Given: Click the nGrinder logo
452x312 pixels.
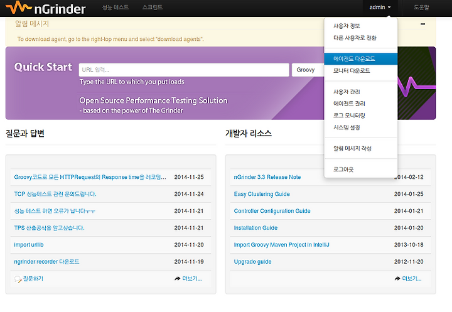Looking at the screenshot, I should pyautogui.click(x=46, y=8).
